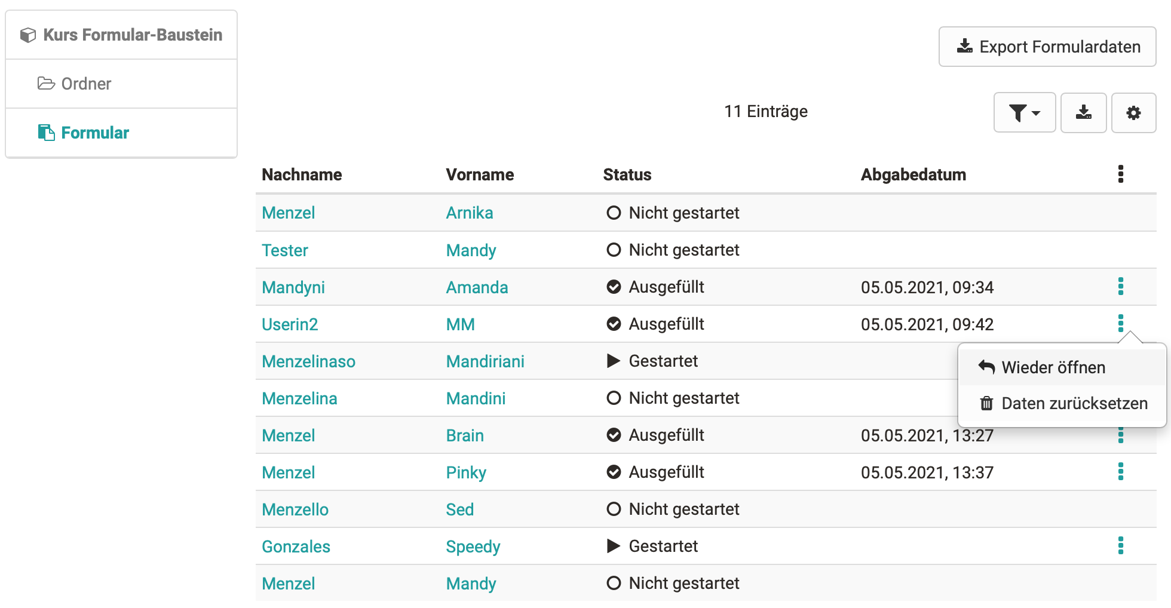The width and height of the screenshot is (1171, 608).
Task: Sort table by Nachname column
Action: [302, 174]
